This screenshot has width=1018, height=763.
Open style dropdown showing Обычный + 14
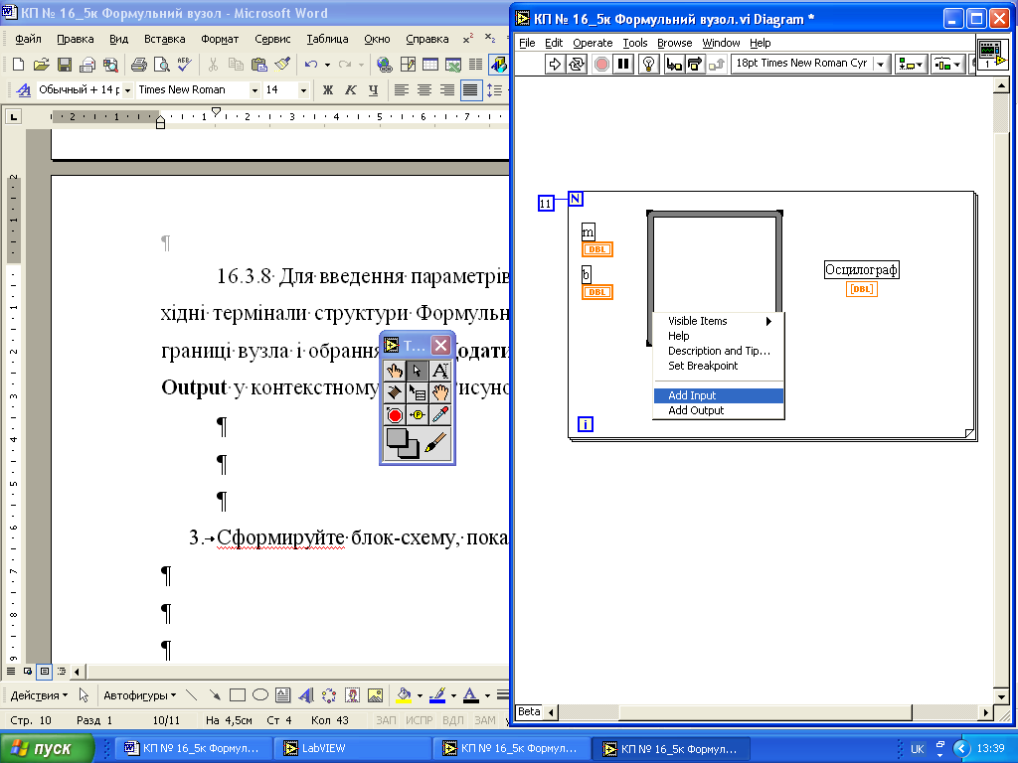tap(127, 90)
